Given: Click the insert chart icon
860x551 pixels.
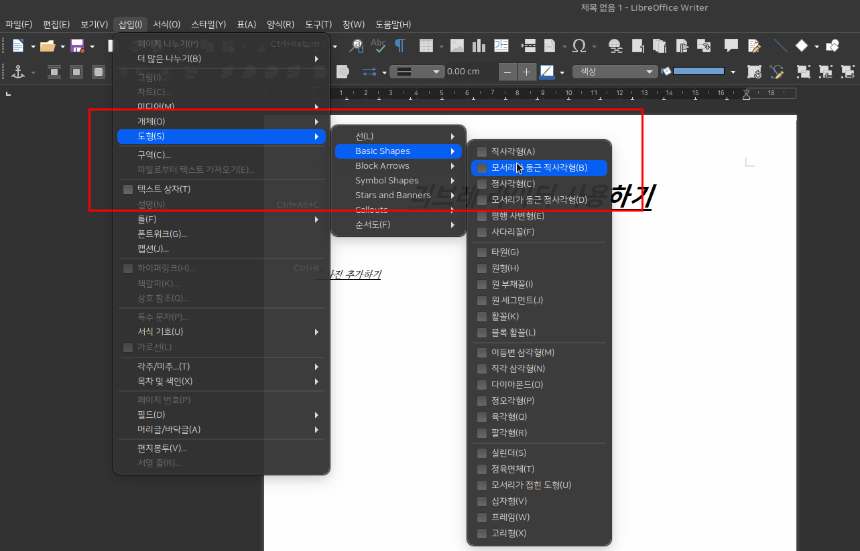Looking at the screenshot, I should [x=479, y=46].
